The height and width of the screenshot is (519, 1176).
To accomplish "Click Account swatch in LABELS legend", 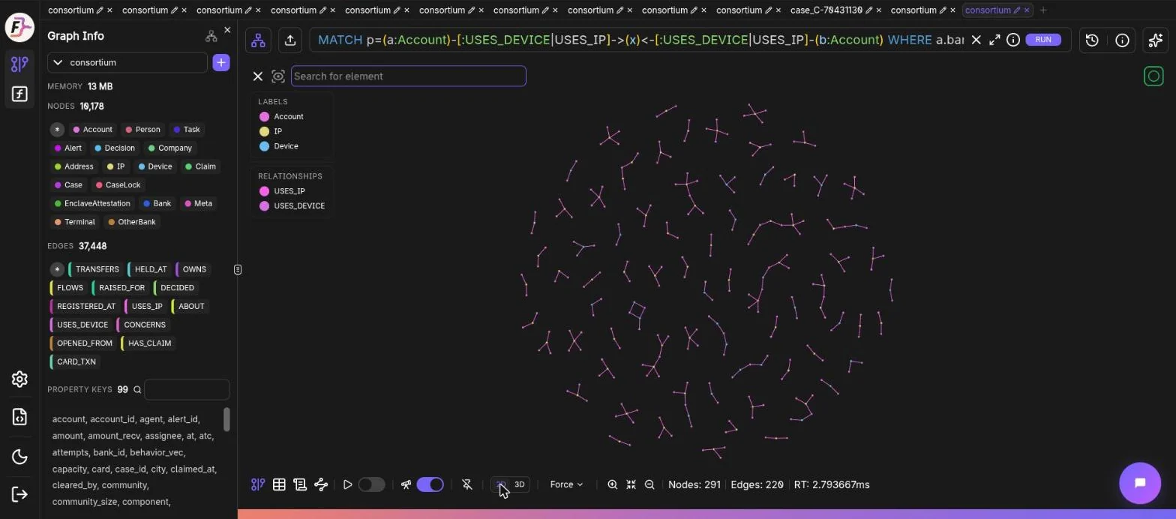I will (x=264, y=116).
